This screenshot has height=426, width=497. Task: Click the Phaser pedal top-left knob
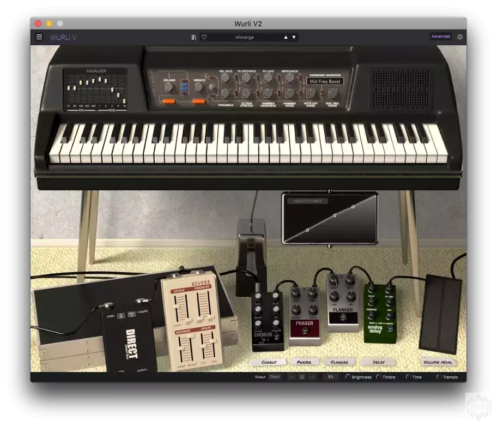tap(296, 292)
